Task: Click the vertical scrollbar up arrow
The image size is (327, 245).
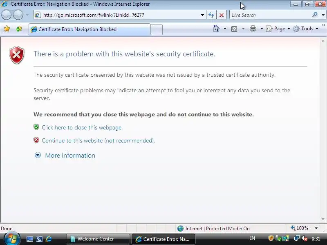Action: click(323, 41)
